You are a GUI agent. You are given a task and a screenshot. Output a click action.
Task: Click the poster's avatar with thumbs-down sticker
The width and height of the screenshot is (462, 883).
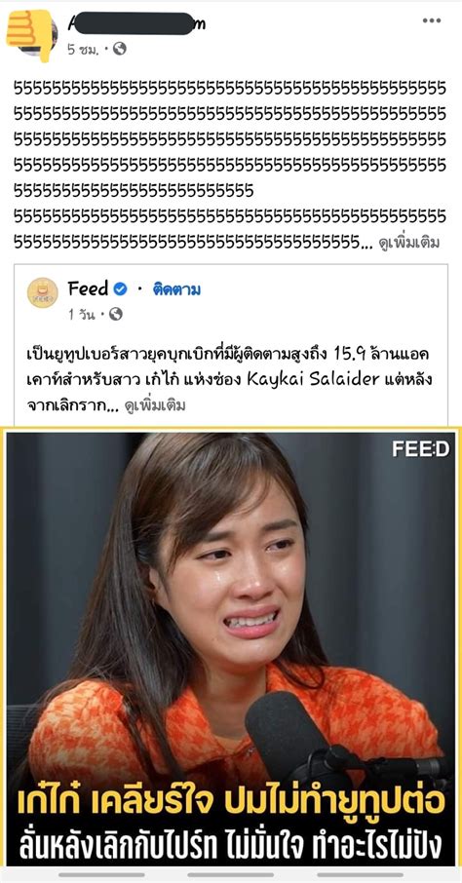(x=32, y=33)
